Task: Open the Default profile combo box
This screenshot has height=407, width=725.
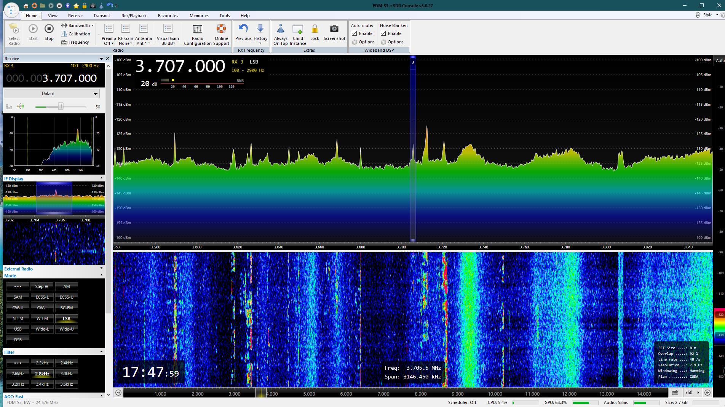Action: point(52,94)
